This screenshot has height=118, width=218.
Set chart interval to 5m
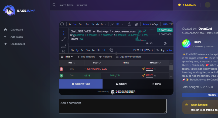coord(80,24)
